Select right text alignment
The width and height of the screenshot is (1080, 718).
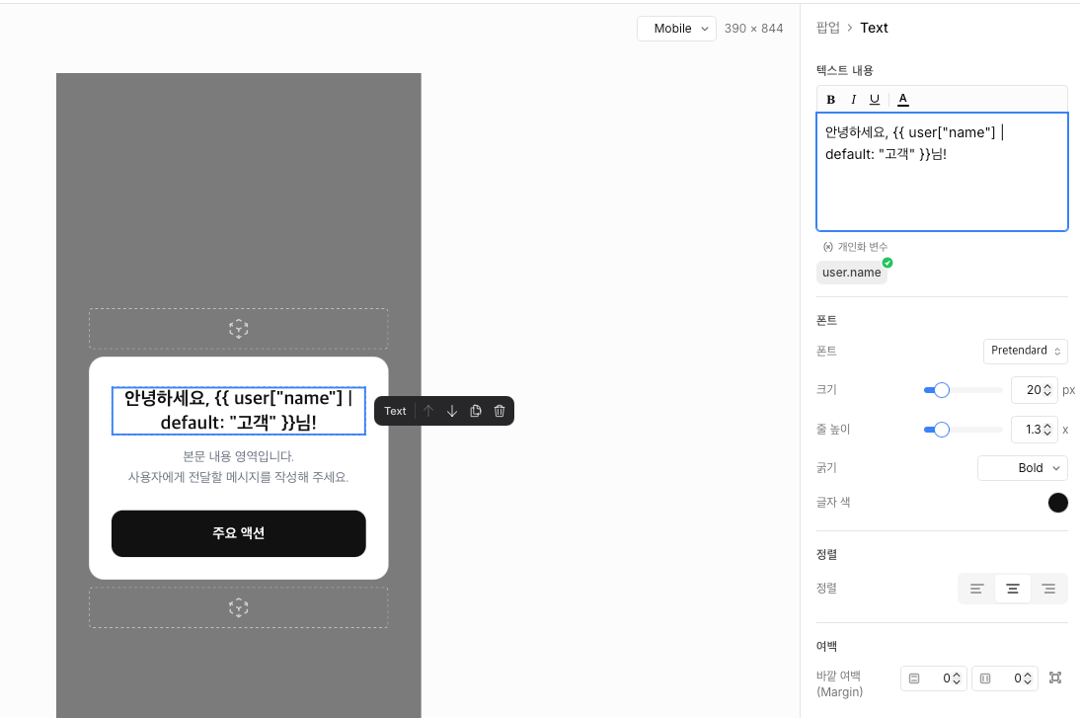click(x=1048, y=589)
